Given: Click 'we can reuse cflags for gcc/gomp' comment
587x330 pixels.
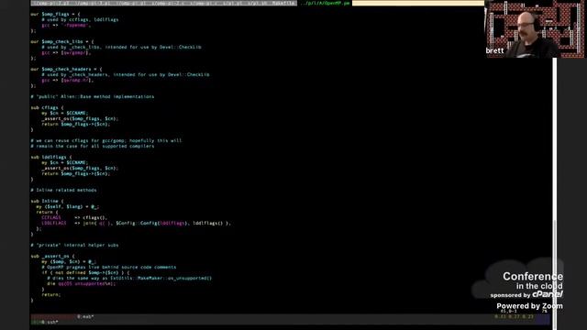Looking at the screenshot, I should coord(106,140).
